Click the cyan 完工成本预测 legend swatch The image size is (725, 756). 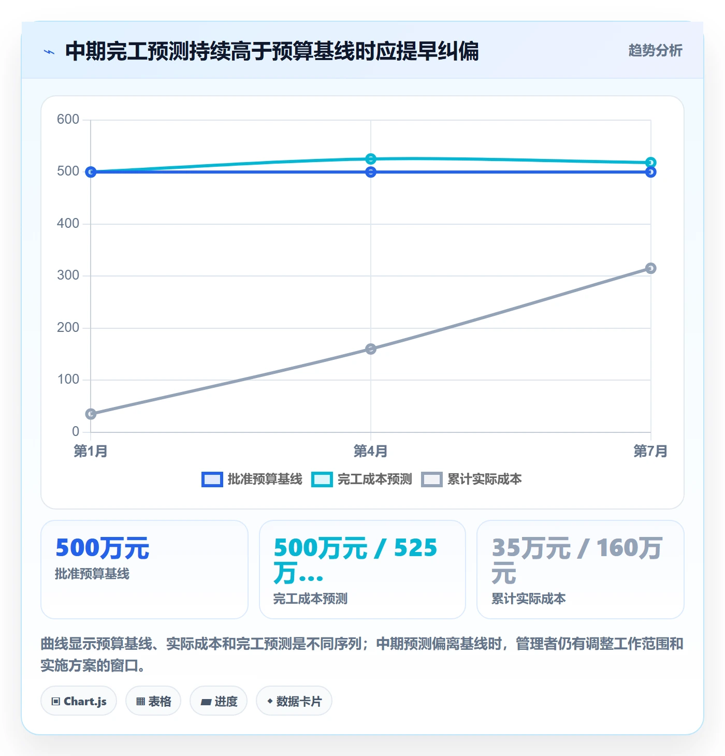[322, 479]
